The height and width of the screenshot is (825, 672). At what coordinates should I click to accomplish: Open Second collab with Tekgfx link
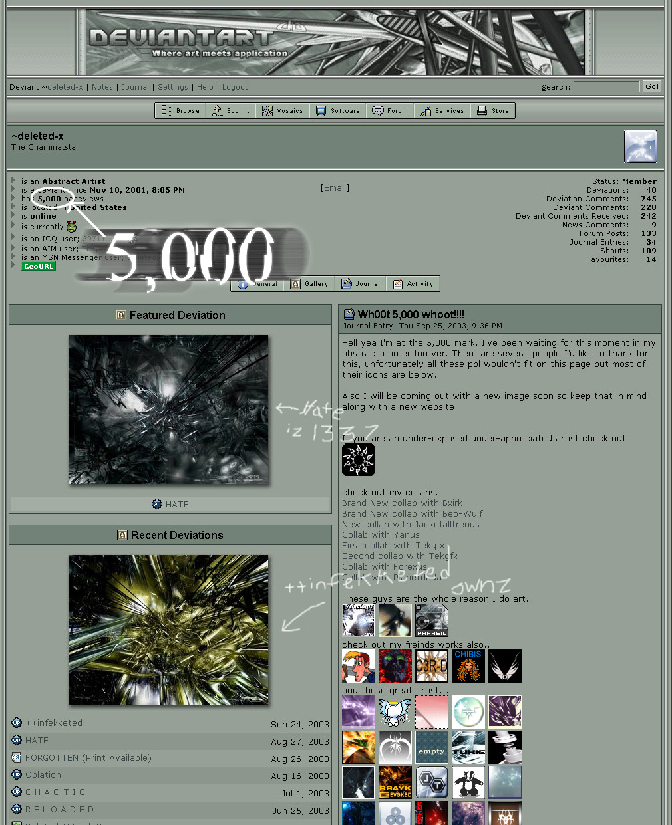(400, 556)
